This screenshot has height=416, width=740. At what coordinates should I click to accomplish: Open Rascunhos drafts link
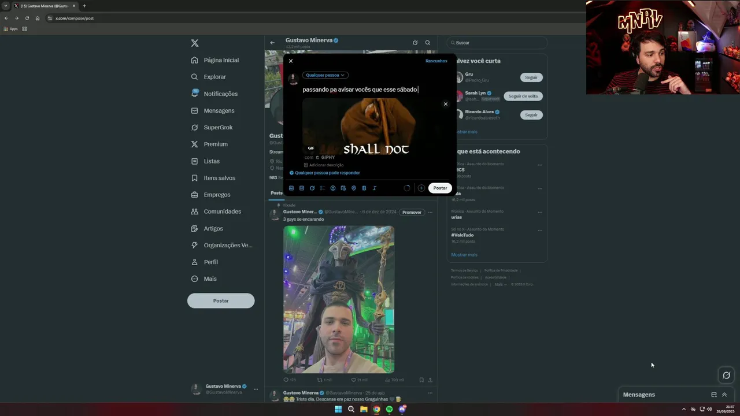click(436, 61)
